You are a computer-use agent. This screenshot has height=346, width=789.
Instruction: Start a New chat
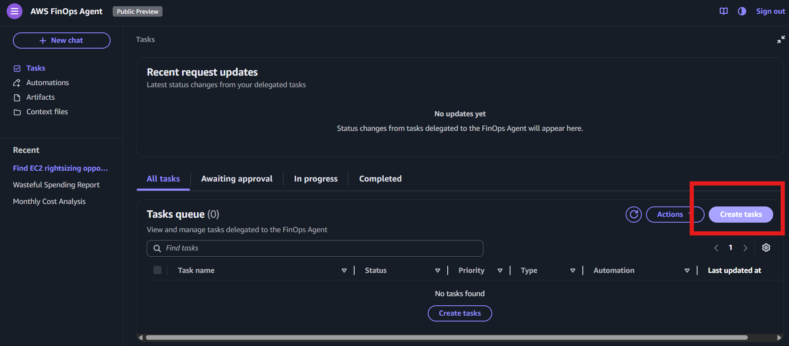coord(62,40)
